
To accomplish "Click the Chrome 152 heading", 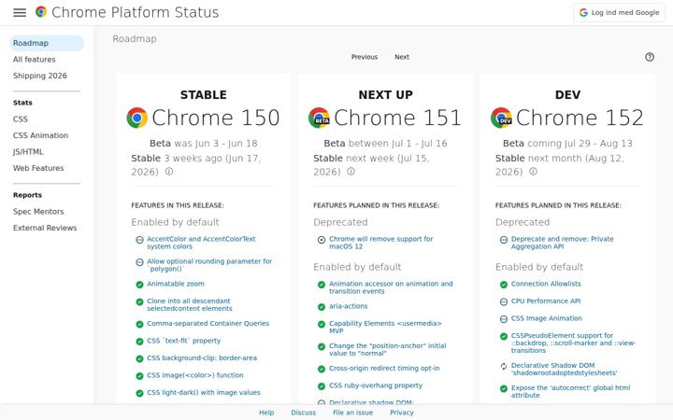I will pyautogui.click(x=580, y=118).
